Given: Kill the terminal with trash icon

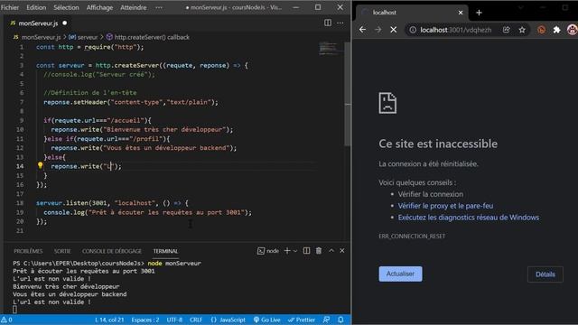Looking at the screenshot, I should tap(319, 251).
